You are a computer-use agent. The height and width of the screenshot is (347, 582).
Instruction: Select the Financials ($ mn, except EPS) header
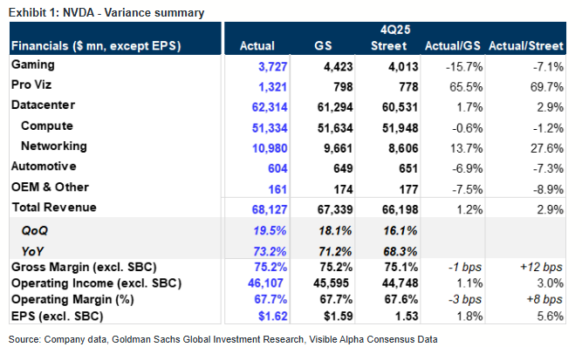(x=96, y=45)
